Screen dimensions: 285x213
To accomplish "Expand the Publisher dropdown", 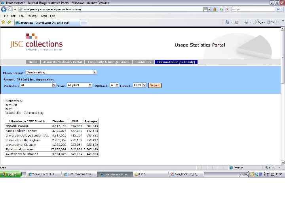I will pyautogui.click(x=54, y=85).
